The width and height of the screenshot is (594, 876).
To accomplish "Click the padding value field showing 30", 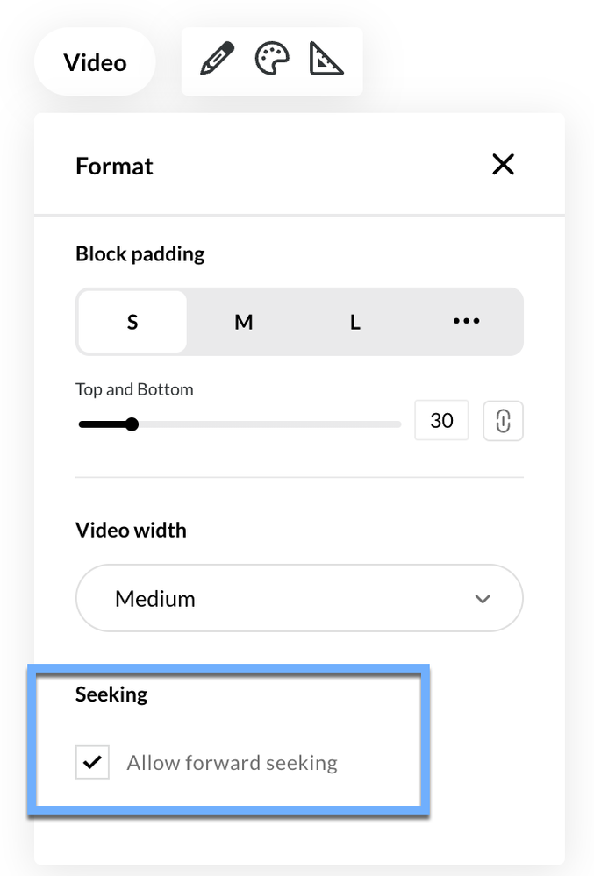I will tap(441, 421).
